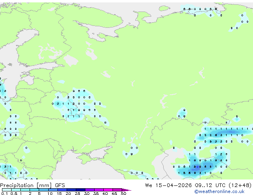Click the 15–20 mm royal blue legend swatch
The image size is (253, 195).
[62, 190]
